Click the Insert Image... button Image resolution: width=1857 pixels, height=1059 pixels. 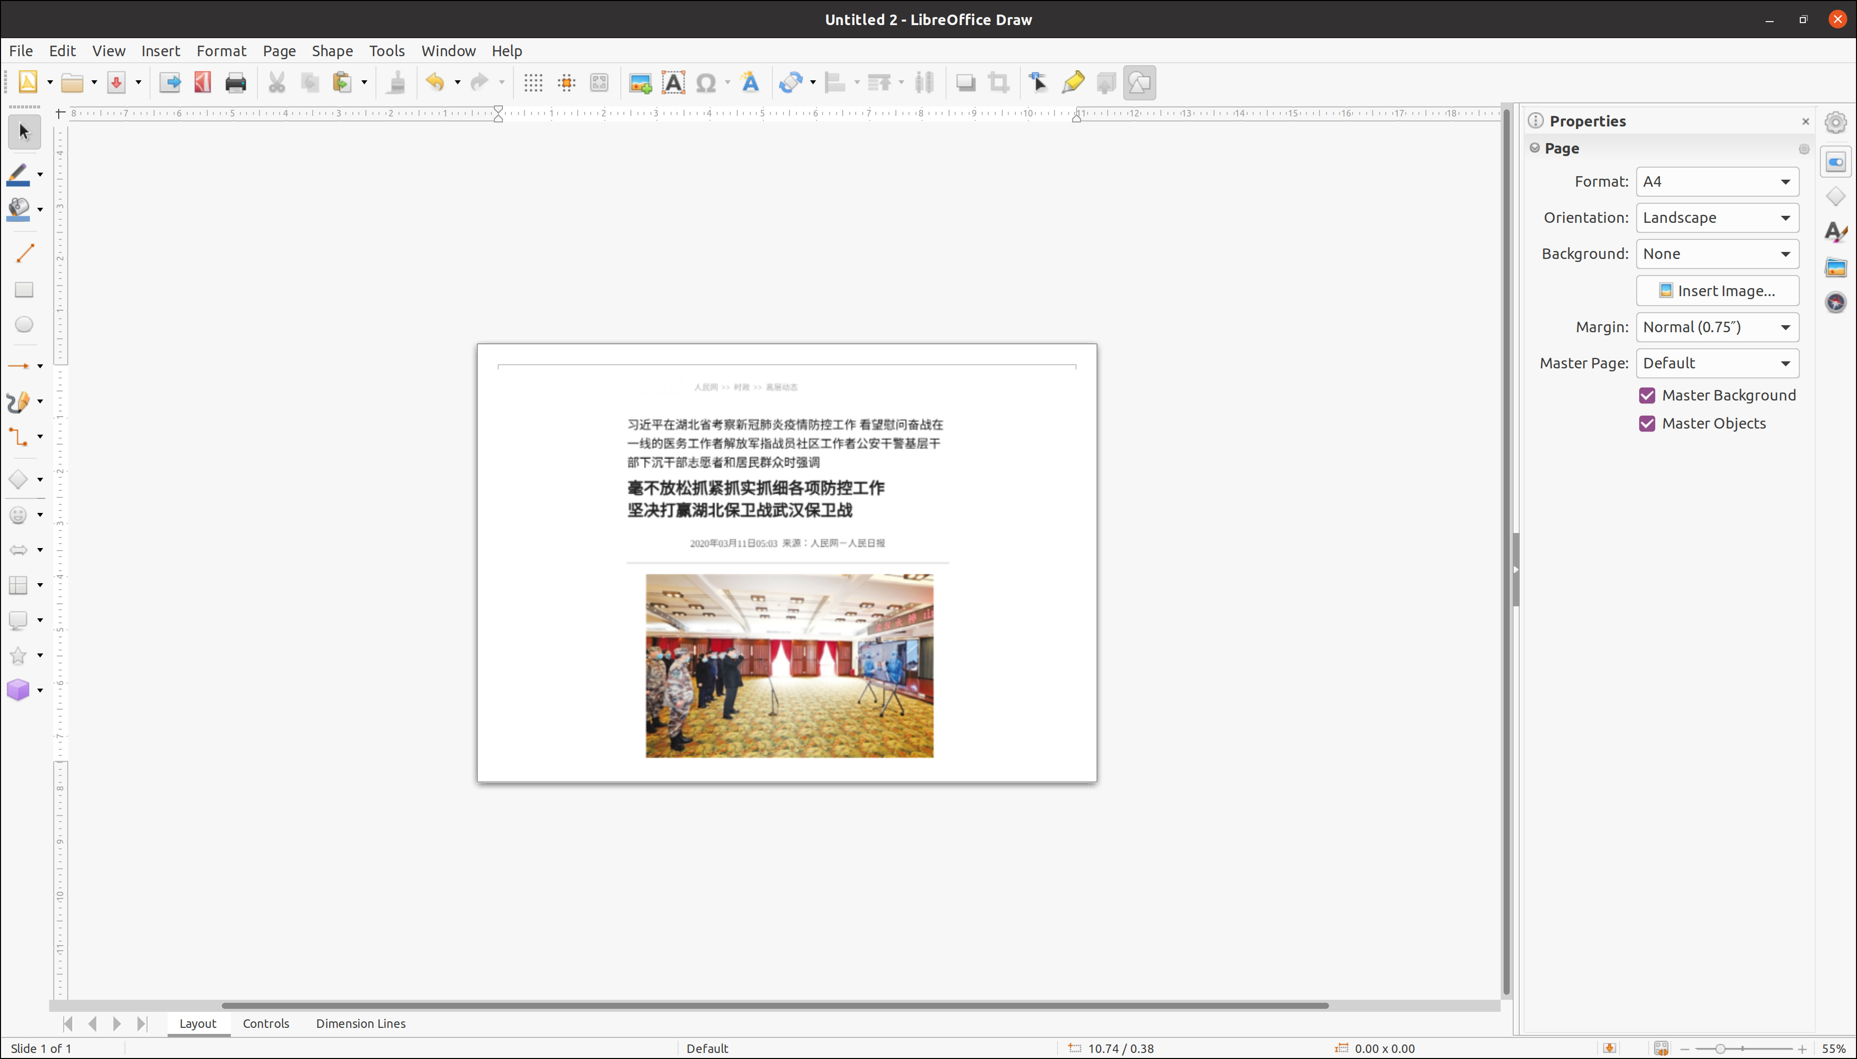click(x=1717, y=291)
